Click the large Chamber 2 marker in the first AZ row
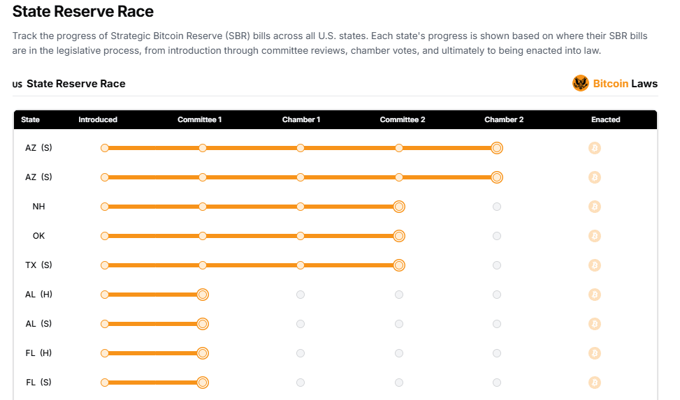The width and height of the screenshot is (680, 400). (497, 148)
